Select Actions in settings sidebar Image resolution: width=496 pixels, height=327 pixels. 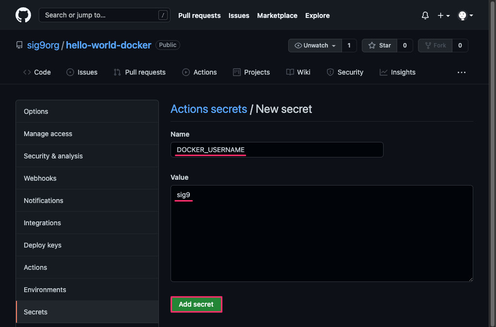[x=87, y=267]
